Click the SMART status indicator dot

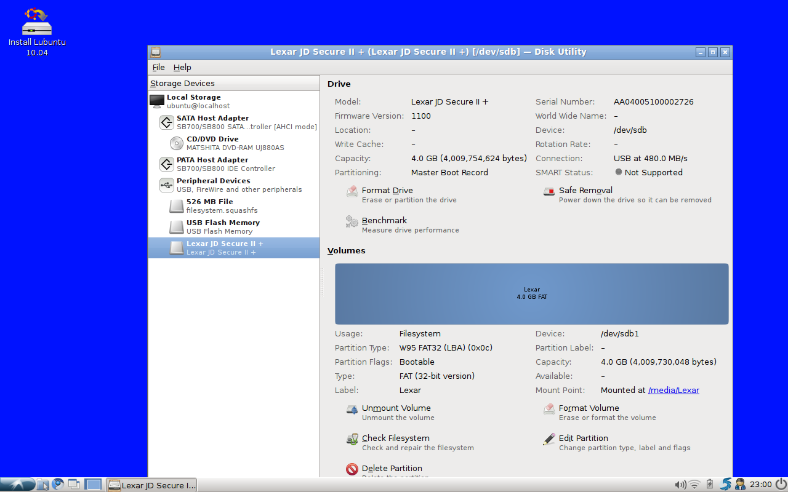(x=619, y=172)
